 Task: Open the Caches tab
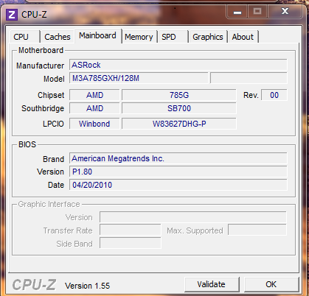(x=58, y=37)
